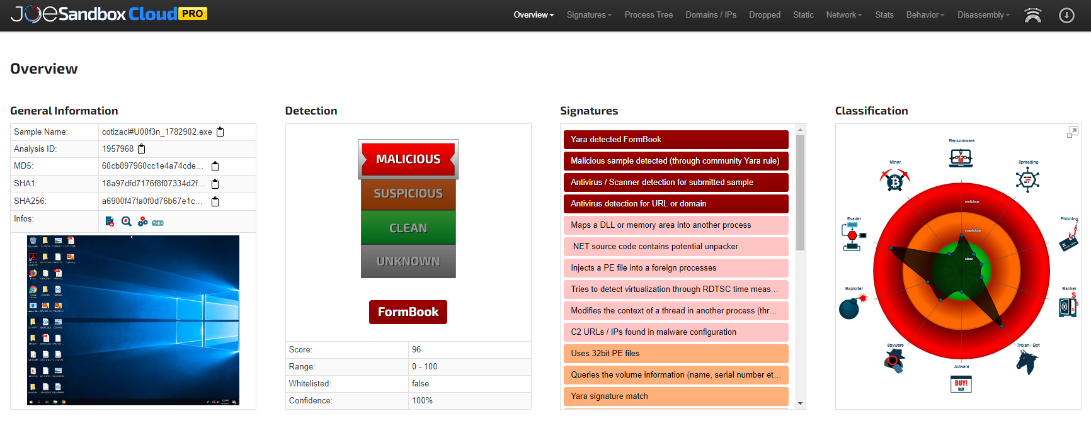Open 'Malicious sample detected' community Yara signature
This screenshot has height=421, width=1091.
pos(676,161)
